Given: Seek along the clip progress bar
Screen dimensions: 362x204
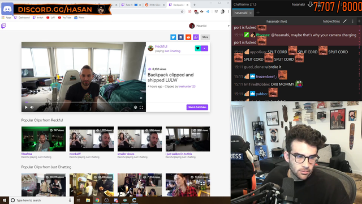Looking at the screenshot, I should tap(84, 102).
